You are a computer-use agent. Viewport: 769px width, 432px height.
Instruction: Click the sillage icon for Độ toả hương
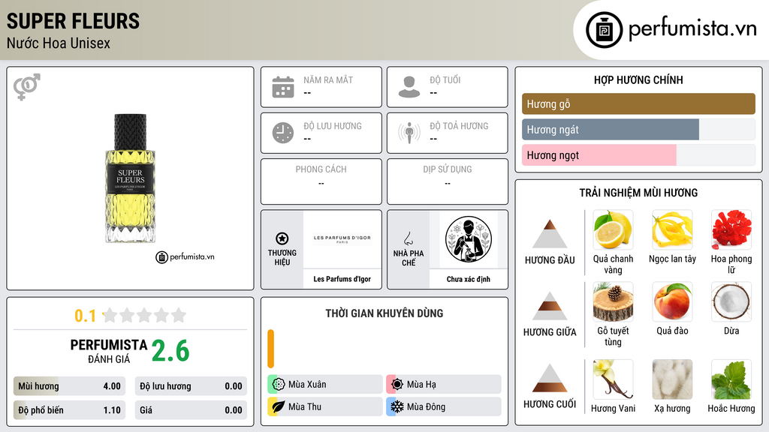pos(409,133)
